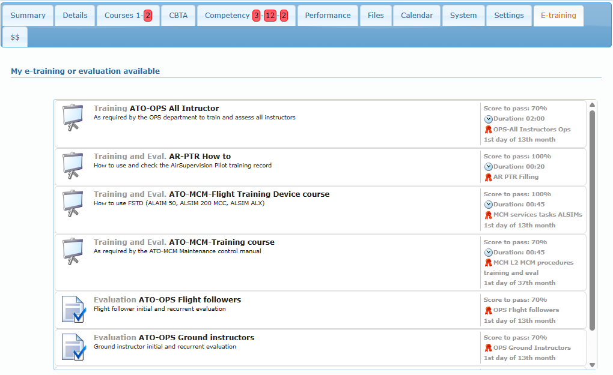613x375 pixels.
Task: Click ribbon icon beside OPS Ground Instructors
Action: click(488, 348)
